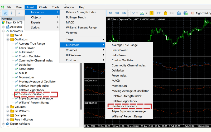Click the yellow dollar sign icon
211x132 pixels.
[x=151, y=13]
